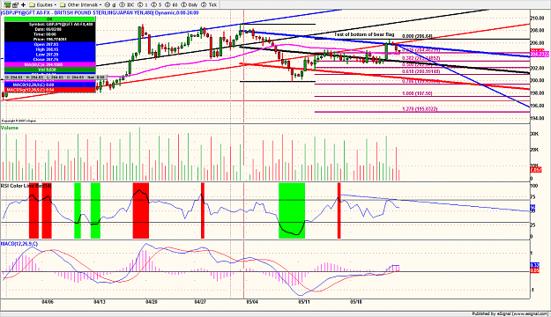Open the Equities folder dropdown
Image resolution: width=551 pixels, height=317 pixels.
tap(42, 5)
